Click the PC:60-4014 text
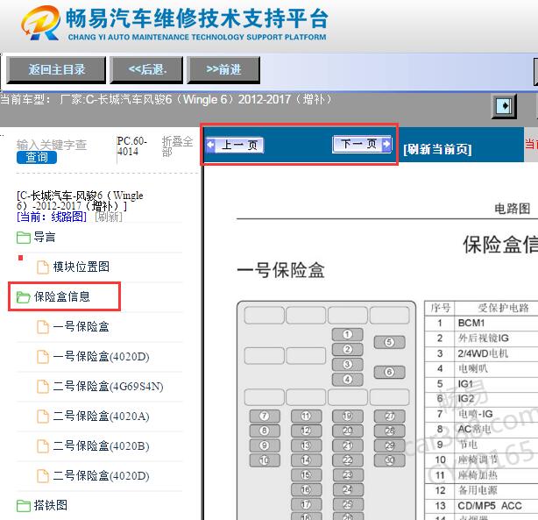The height and width of the screenshot is (520, 538). click(131, 146)
